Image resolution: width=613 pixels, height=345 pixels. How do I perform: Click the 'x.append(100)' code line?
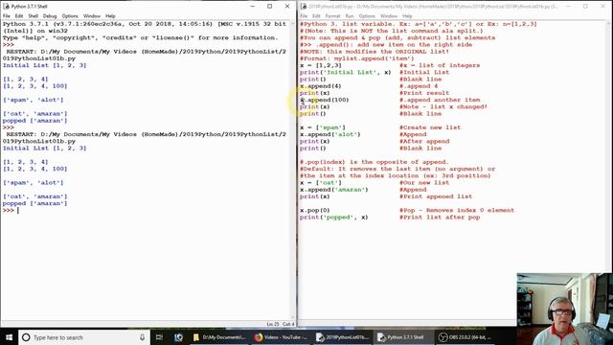pos(324,100)
